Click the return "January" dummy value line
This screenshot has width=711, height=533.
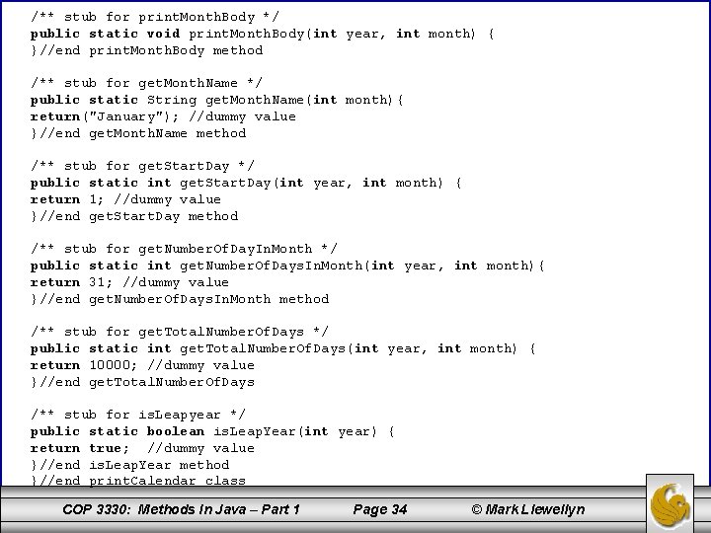coord(163,116)
